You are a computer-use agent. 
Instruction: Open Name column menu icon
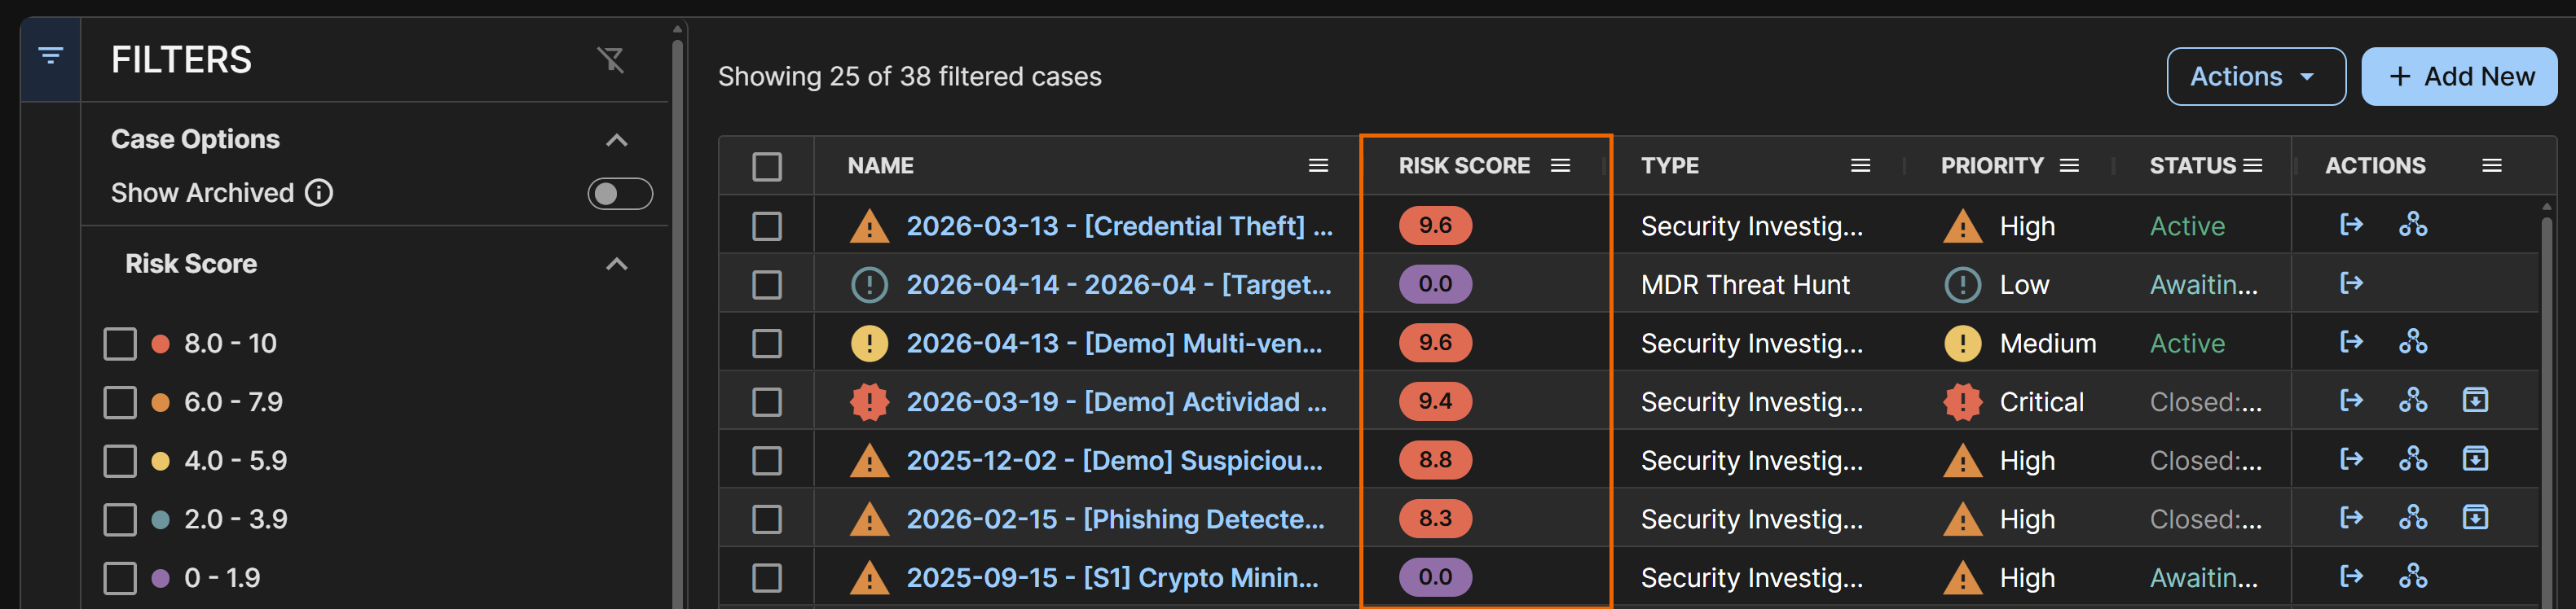pos(1318,166)
